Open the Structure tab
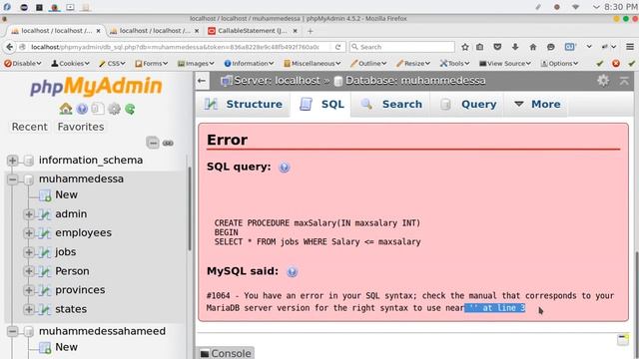This screenshot has width=639, height=359. point(244,104)
